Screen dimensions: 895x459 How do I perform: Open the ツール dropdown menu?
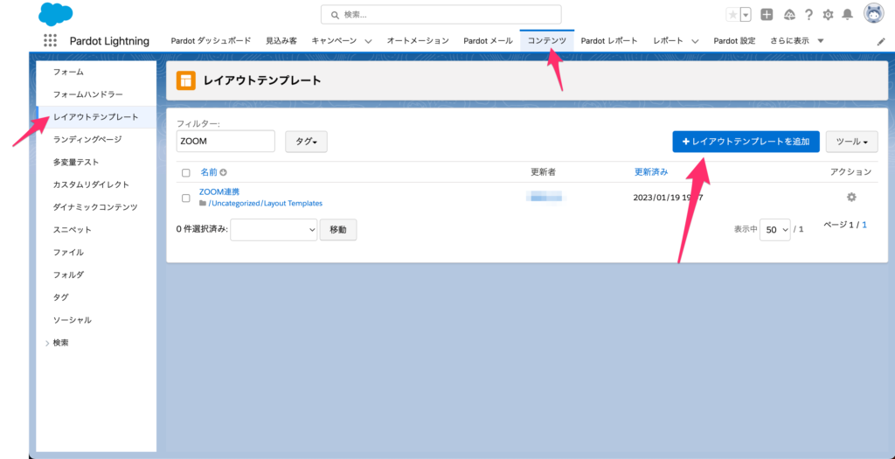point(851,142)
